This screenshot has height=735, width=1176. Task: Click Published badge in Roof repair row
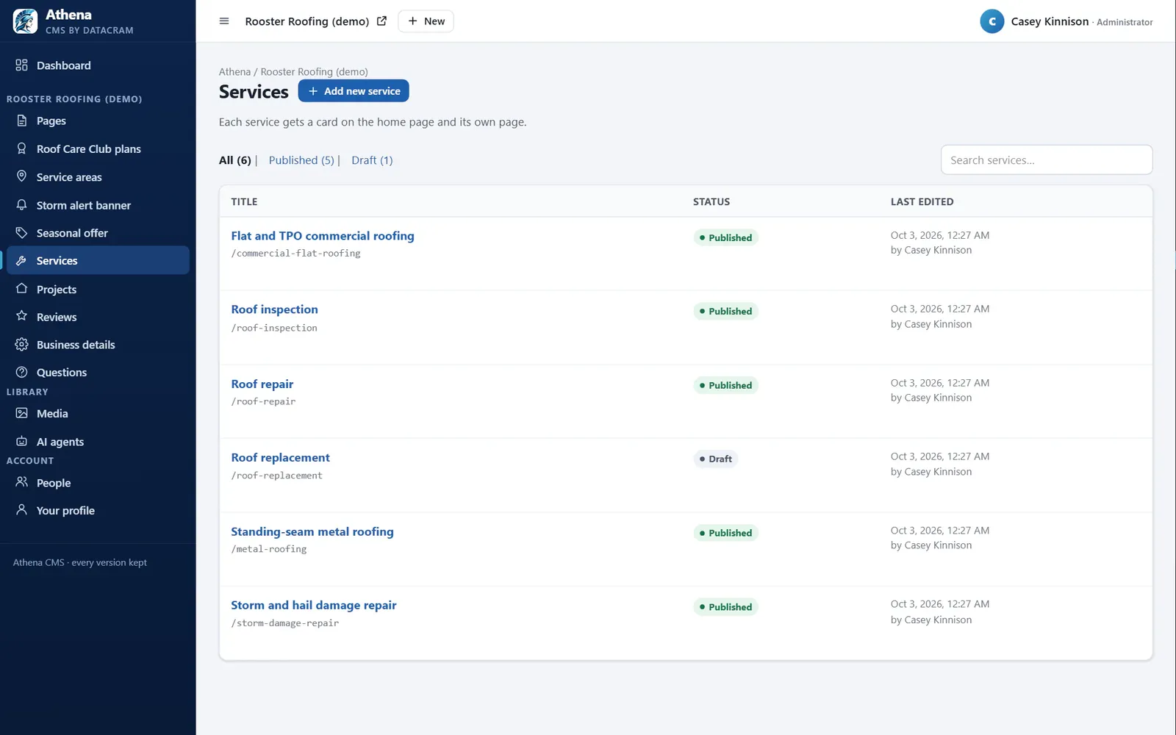[726, 385]
